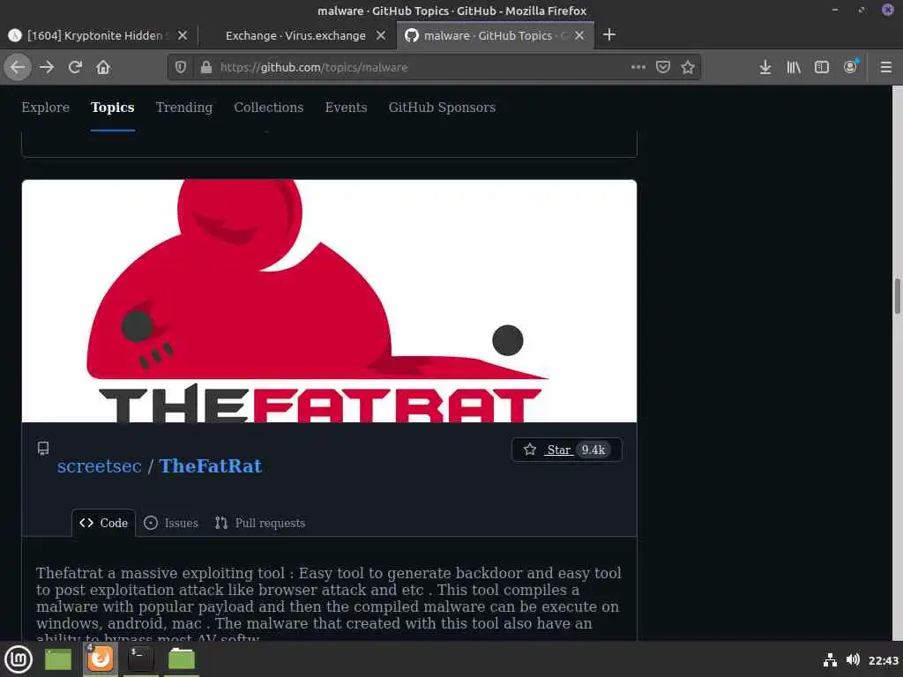Open the Firefox taskbar icon
Viewport: 903px width, 677px height.
tap(100, 658)
